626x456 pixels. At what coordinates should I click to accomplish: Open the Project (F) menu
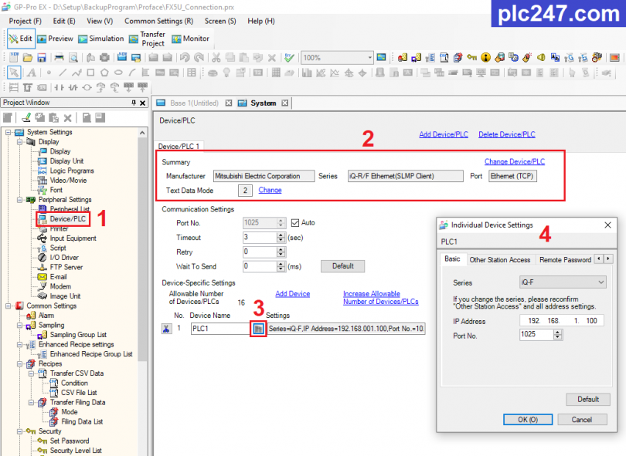click(26, 21)
